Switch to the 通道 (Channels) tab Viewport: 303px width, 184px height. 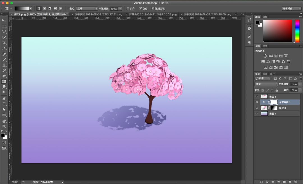coord(265,74)
